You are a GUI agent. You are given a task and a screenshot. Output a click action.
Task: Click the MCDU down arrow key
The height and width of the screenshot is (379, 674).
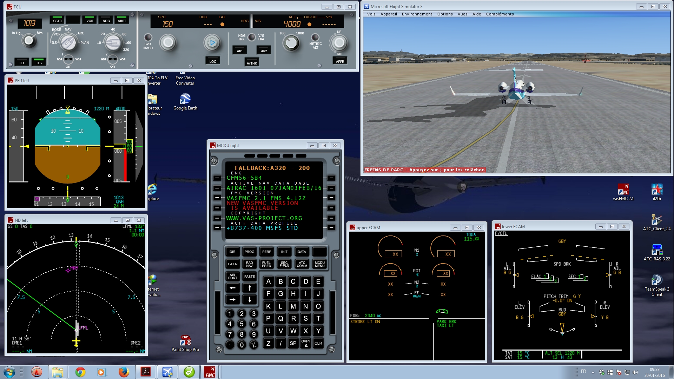click(249, 299)
